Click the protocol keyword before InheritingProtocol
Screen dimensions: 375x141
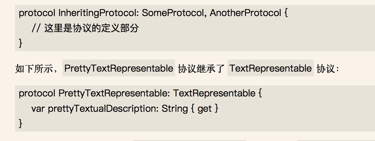tap(37, 13)
